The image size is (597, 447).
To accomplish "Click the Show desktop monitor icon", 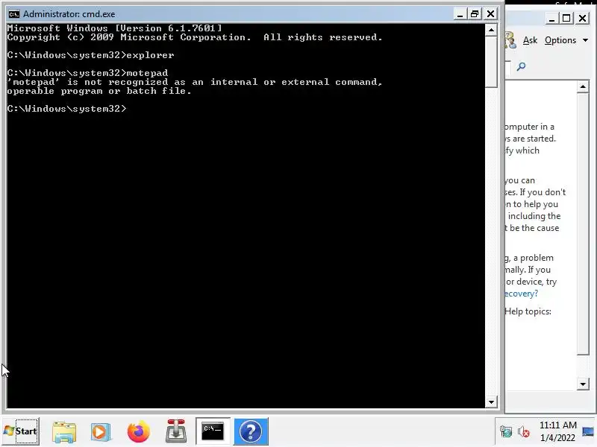I will click(588, 431).
